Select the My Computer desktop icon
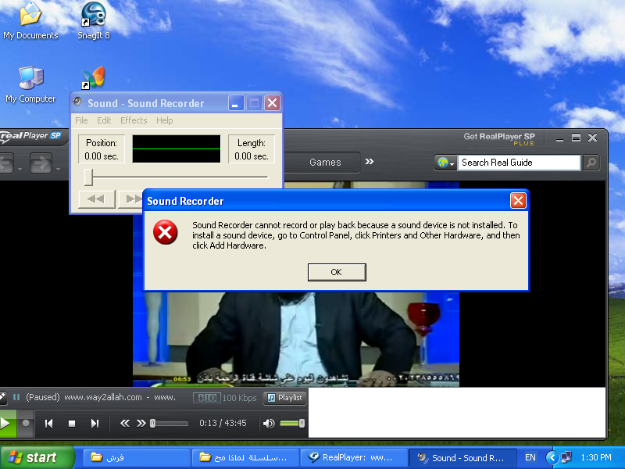Viewport: 625px width, 469px height. click(x=30, y=84)
